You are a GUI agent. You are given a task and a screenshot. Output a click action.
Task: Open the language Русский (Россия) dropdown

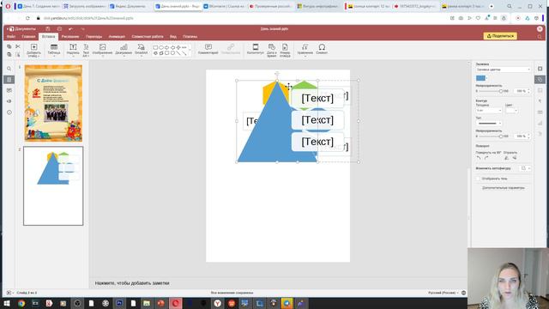coord(443,293)
